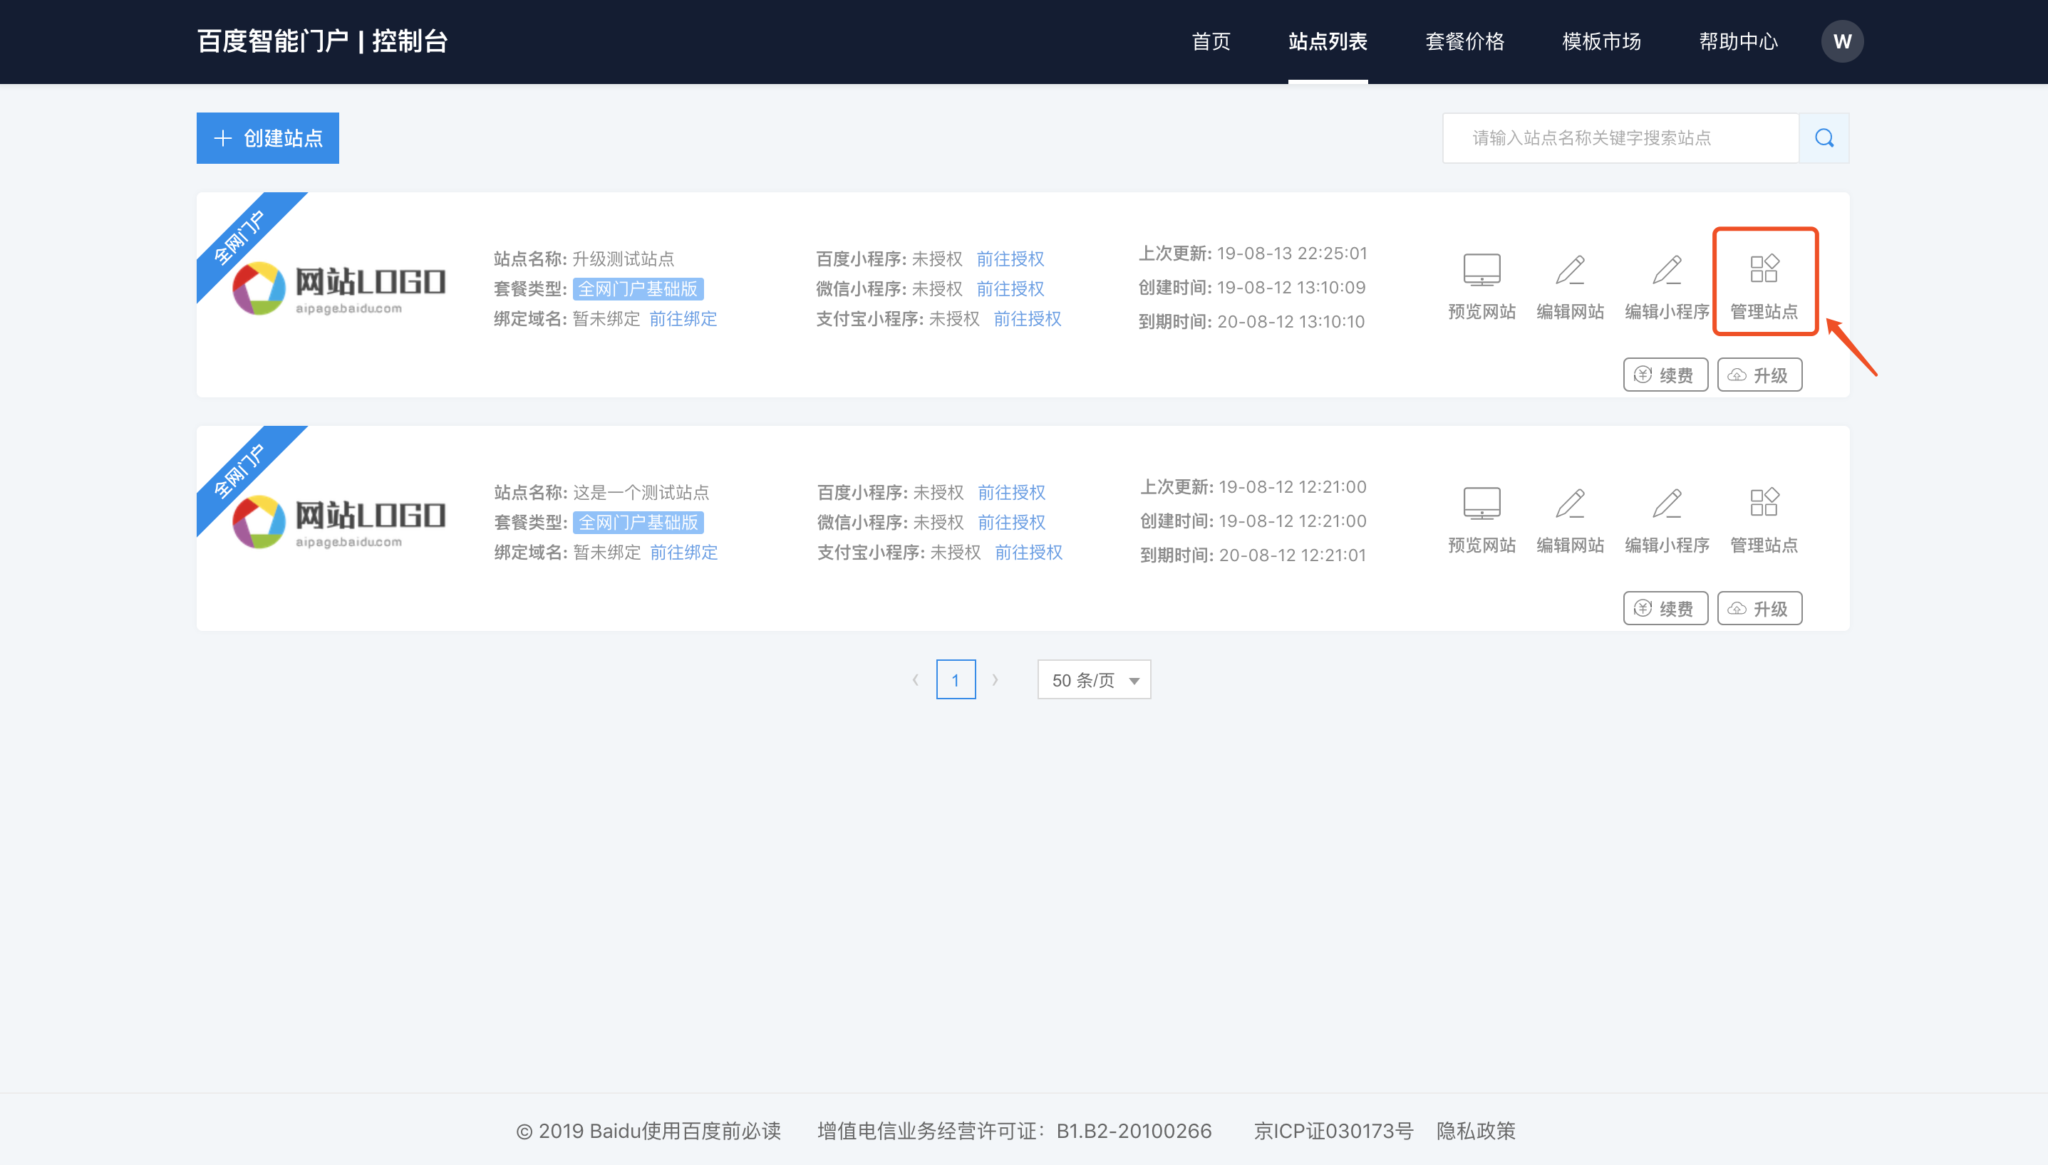Click 前往授权 for 微信小程序 of 升级测试站点
The image size is (2048, 1165).
[x=1010, y=288]
